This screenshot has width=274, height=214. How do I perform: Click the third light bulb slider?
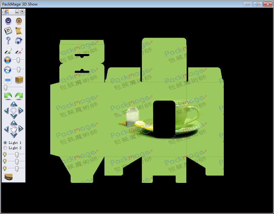coord(17,169)
